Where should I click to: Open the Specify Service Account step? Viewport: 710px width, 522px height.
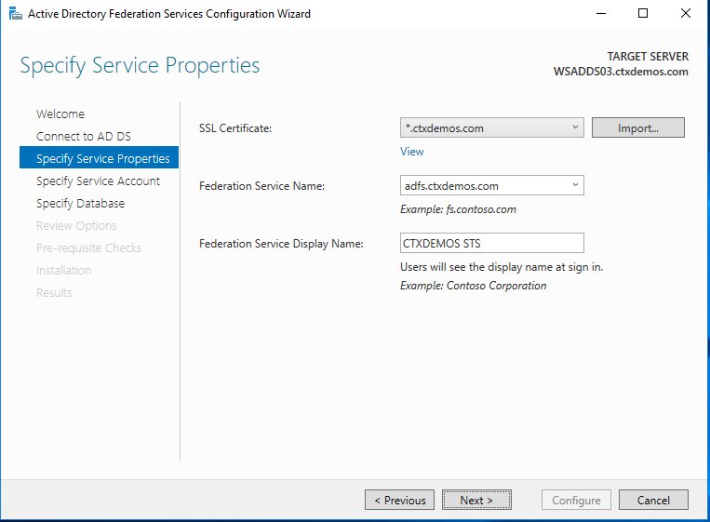pyautogui.click(x=98, y=181)
